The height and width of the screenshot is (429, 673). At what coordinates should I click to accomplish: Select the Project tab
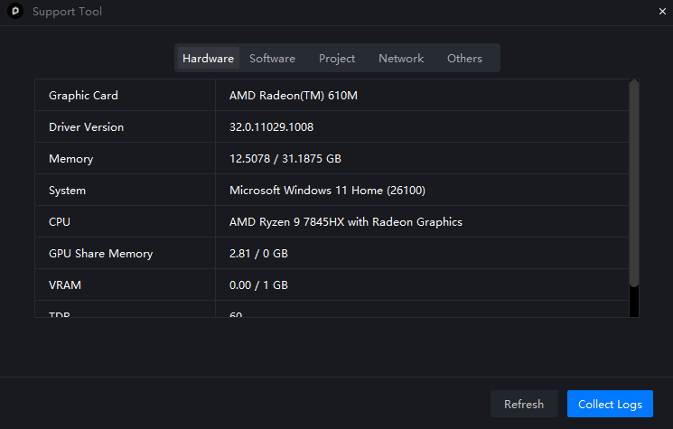point(336,59)
